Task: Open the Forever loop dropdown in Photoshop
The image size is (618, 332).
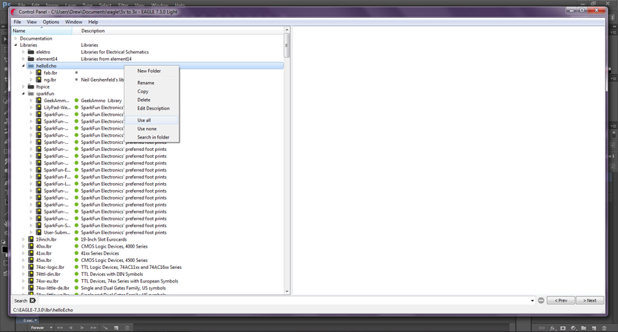Action: point(51,328)
